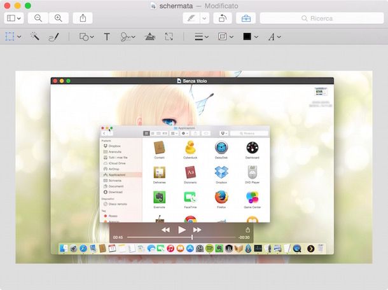Choose the Sketch drawing tool
Viewport: 388px width, 290px height.
coord(53,37)
